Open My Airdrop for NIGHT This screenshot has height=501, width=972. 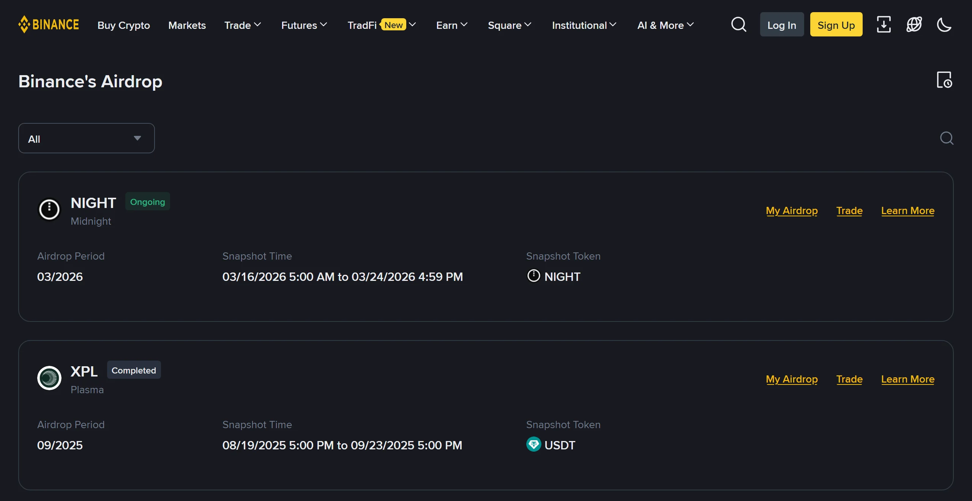tap(792, 211)
